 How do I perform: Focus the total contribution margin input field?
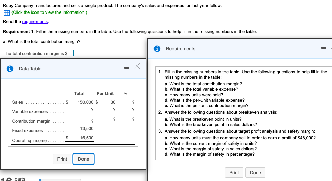pos(85,53)
